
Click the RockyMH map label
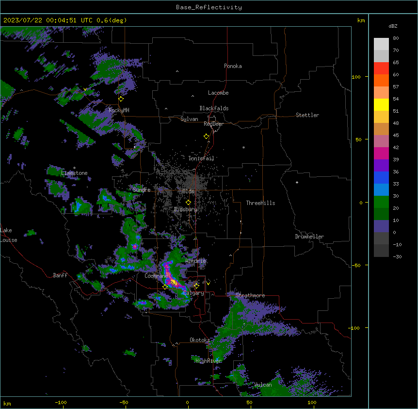tap(119, 110)
